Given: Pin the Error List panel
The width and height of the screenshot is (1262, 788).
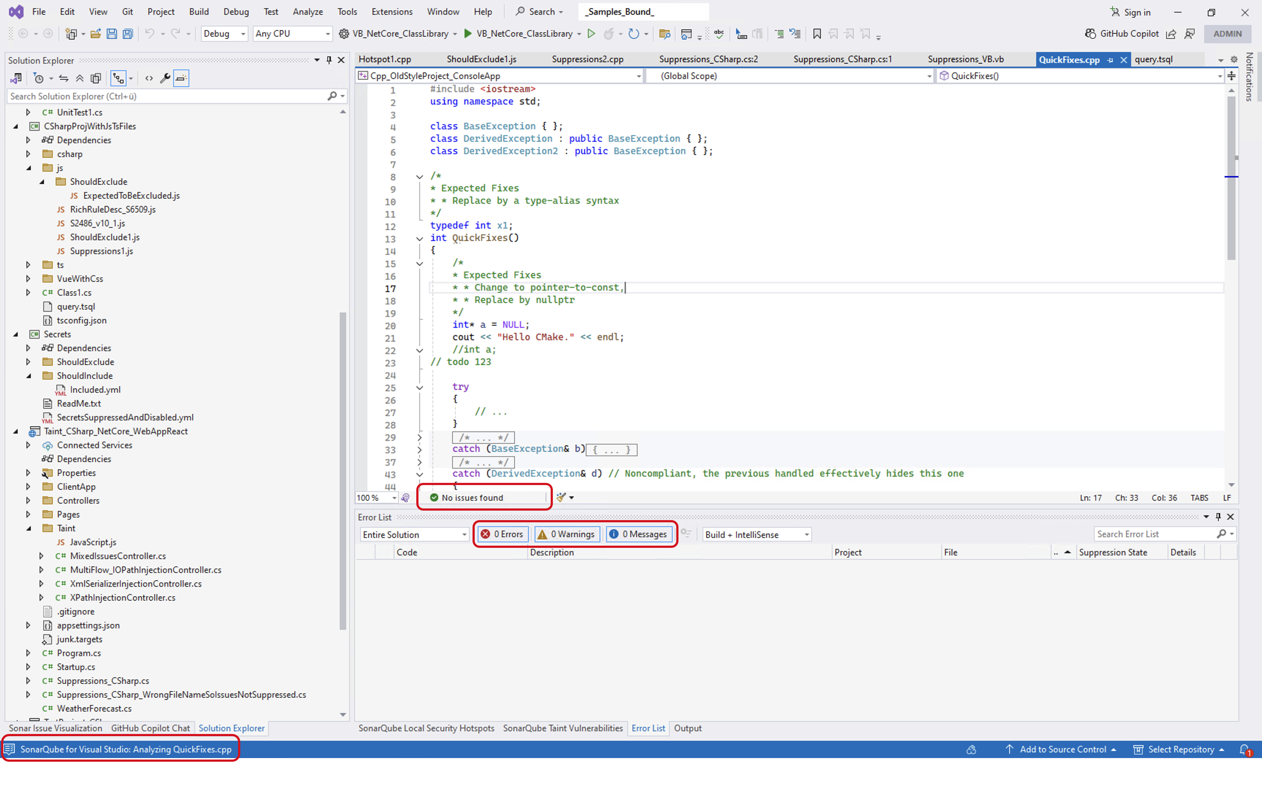Looking at the screenshot, I should pyautogui.click(x=1218, y=516).
